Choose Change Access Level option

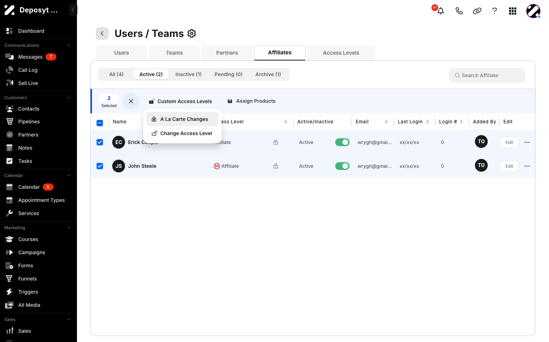[182, 133]
